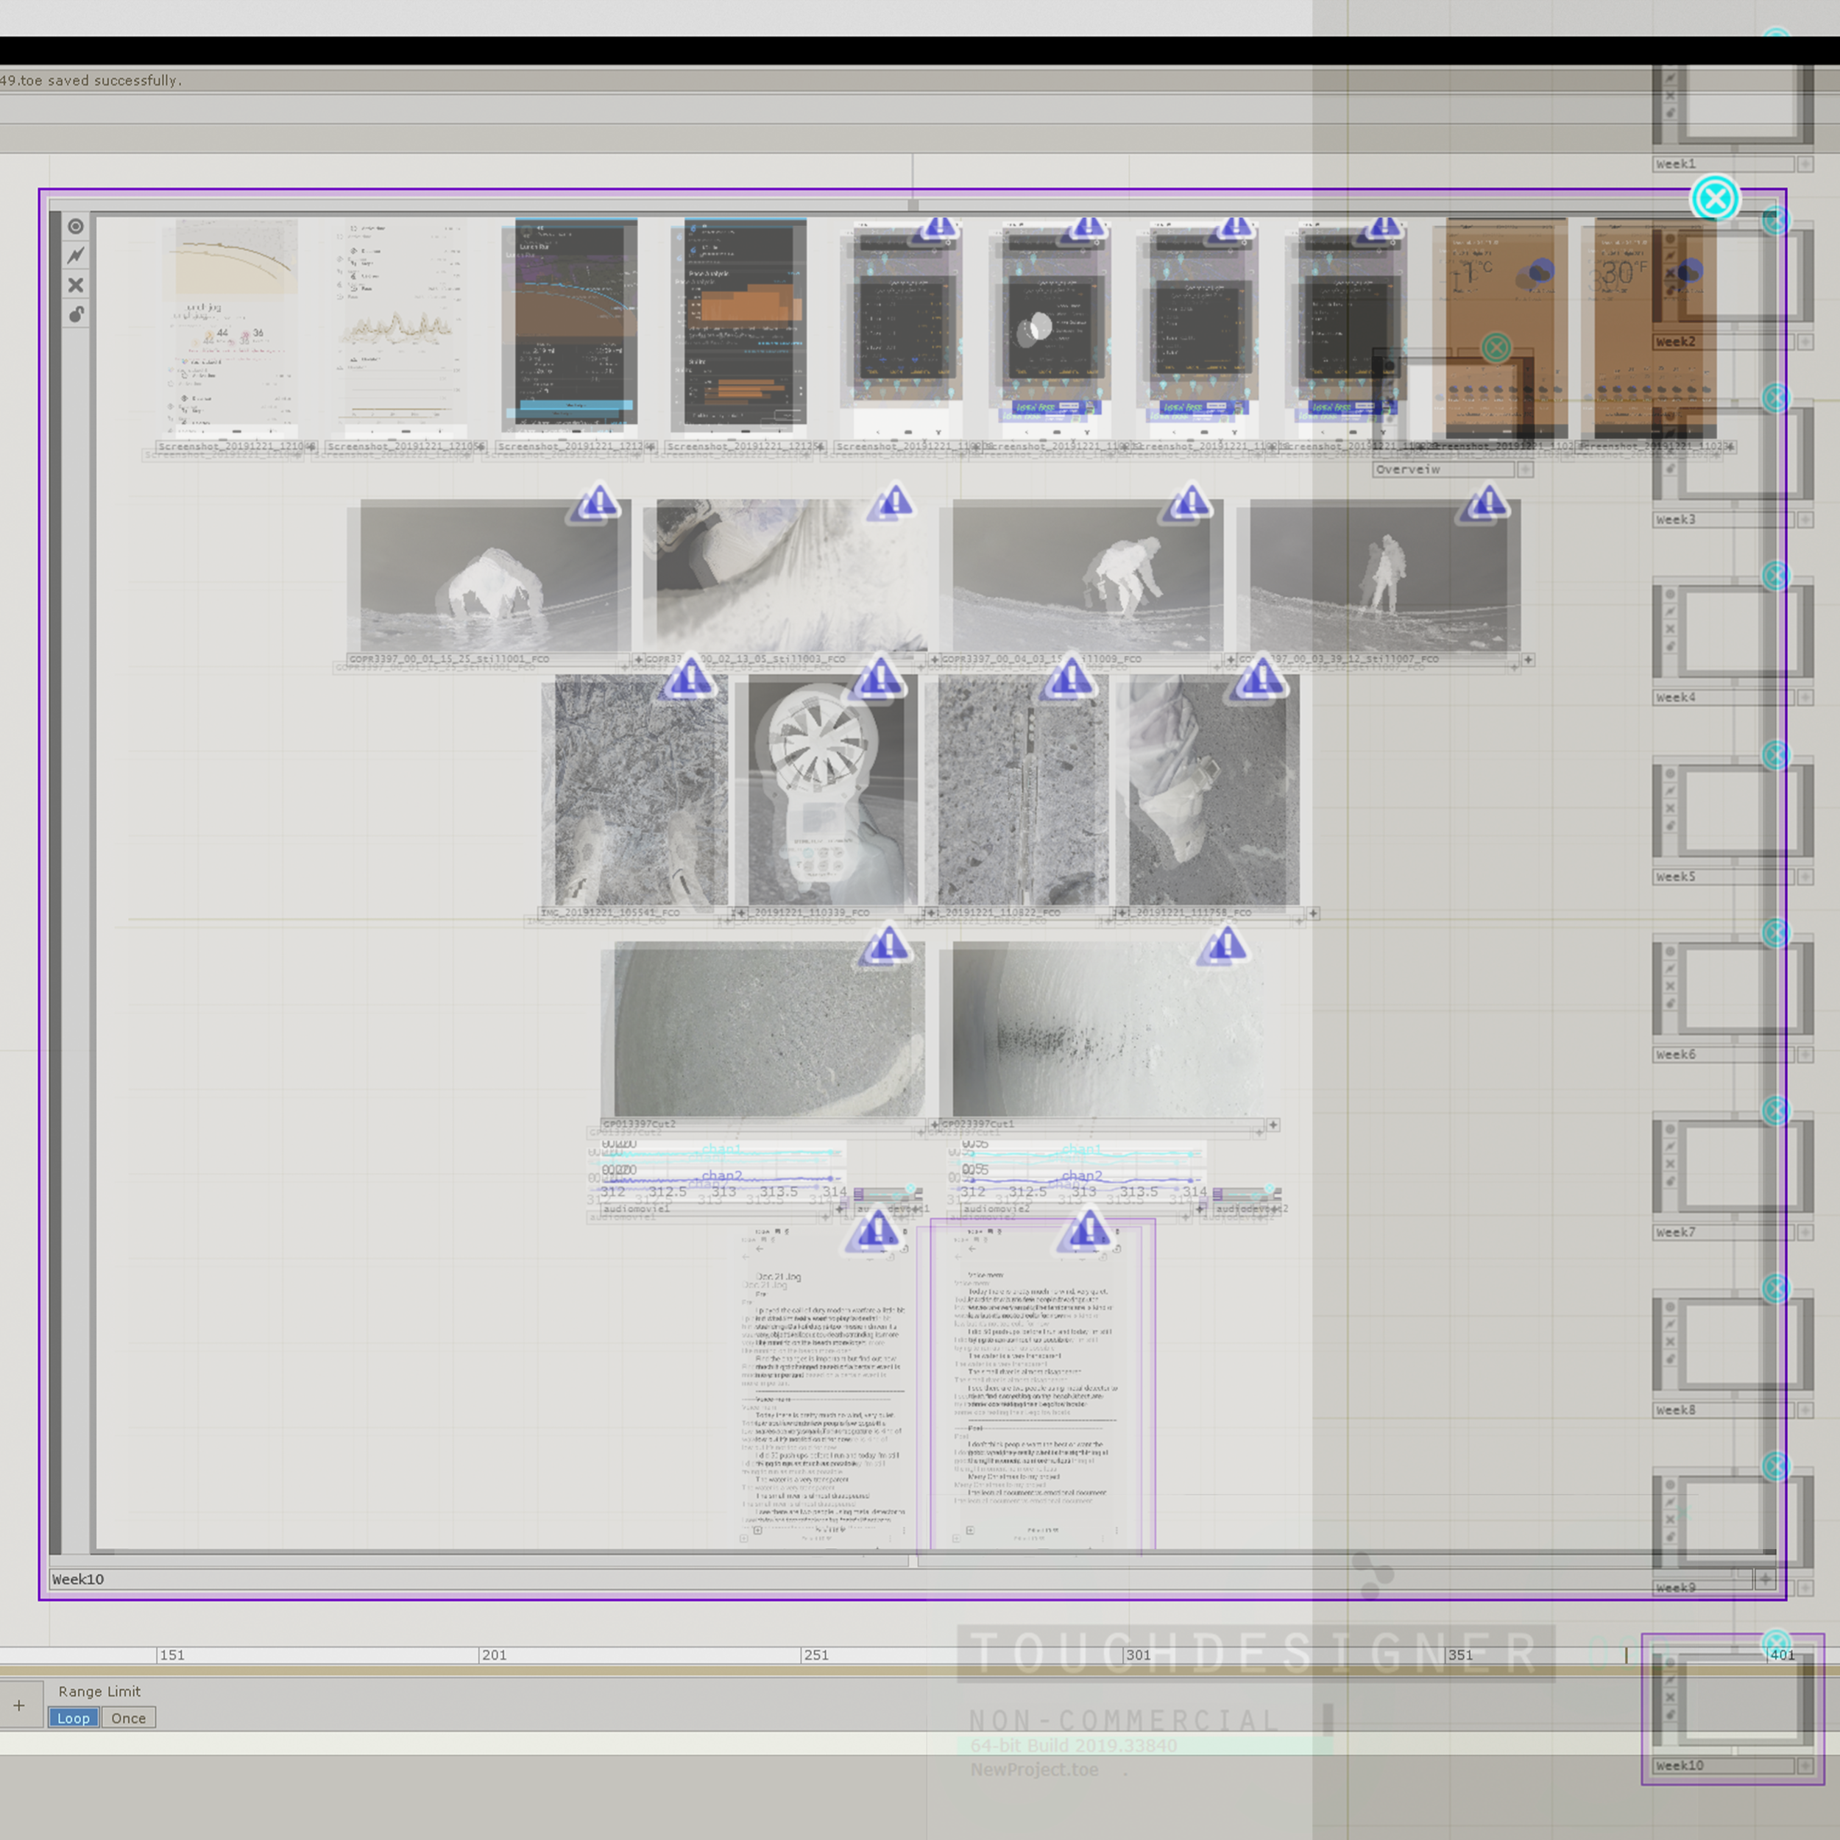Click the cyan error icon on Week10 panel
This screenshot has width=1840, height=1840.
[x=1715, y=199]
